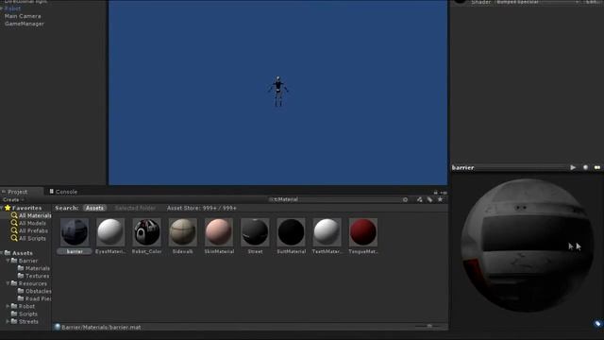604x340 pixels.
Task: Click the barrier.mat path icon
Action: tap(57, 327)
